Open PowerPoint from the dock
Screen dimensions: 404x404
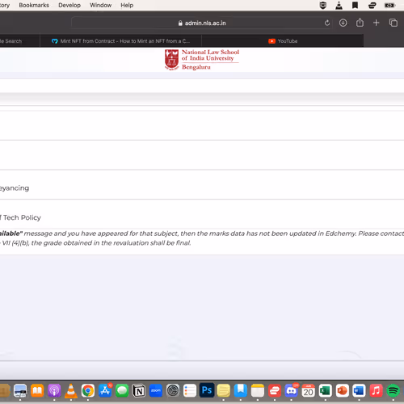coord(342,390)
